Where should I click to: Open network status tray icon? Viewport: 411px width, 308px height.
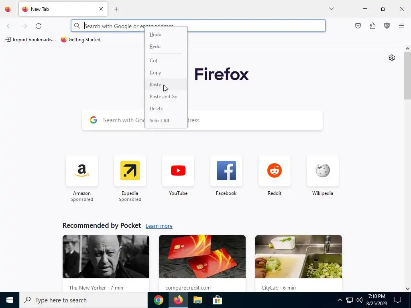pos(350,300)
